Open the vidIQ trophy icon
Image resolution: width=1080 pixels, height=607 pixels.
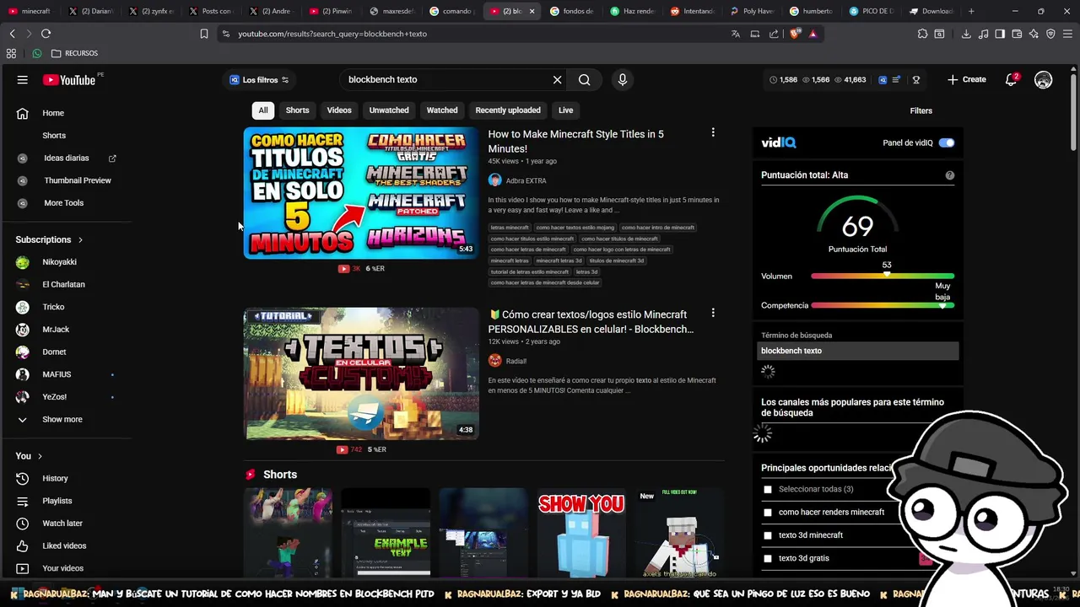916,80
